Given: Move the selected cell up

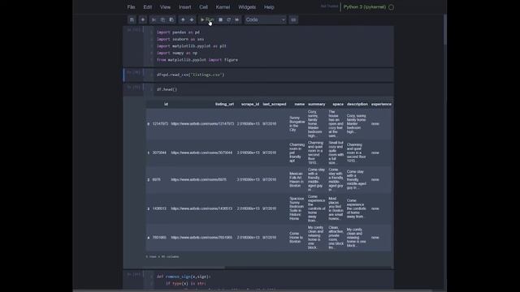Looking at the screenshot, I should pos(183,19).
